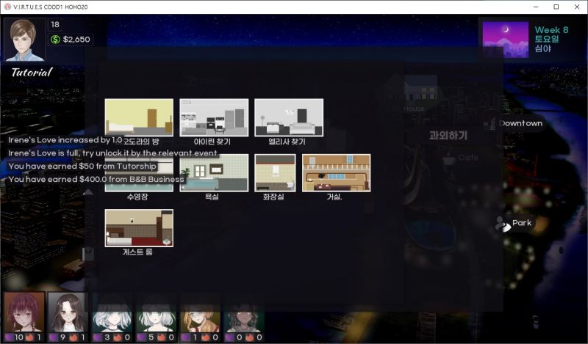The width and height of the screenshot is (588, 344).
Task: Click the 수영장 pool label
Action: 137,197
